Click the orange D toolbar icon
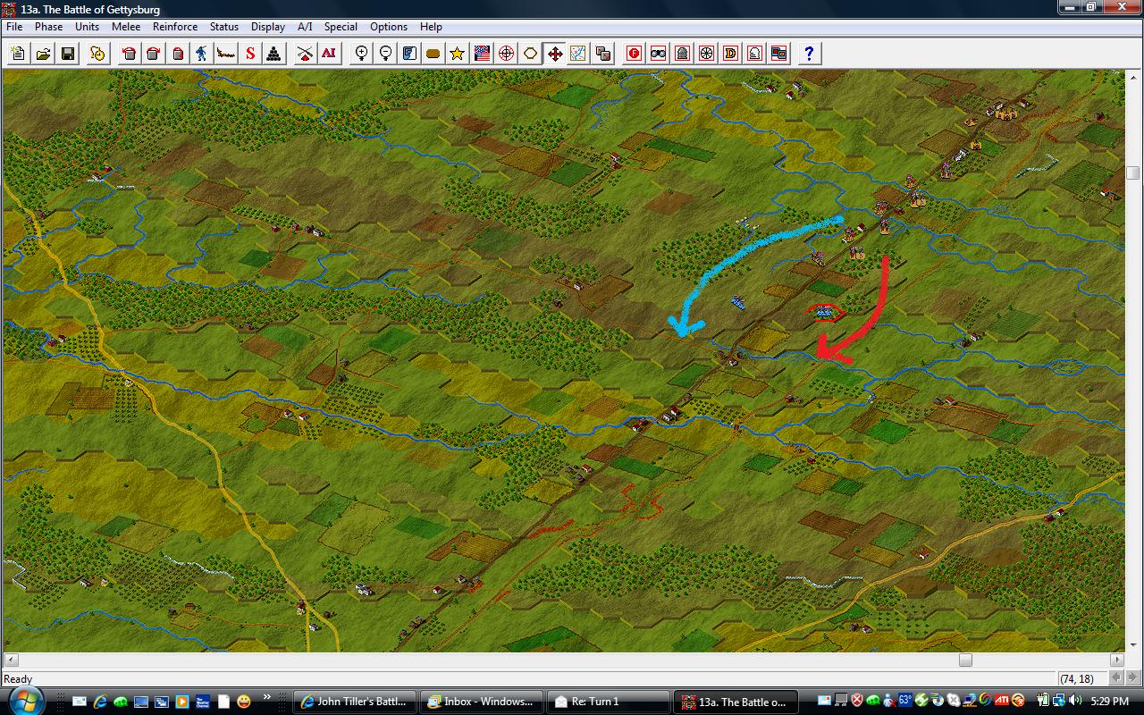 click(x=731, y=54)
